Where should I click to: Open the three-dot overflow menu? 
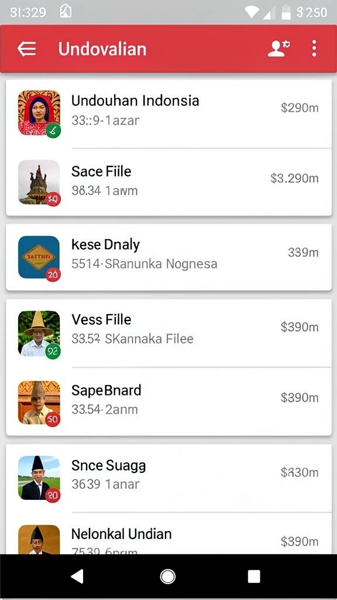[314, 49]
